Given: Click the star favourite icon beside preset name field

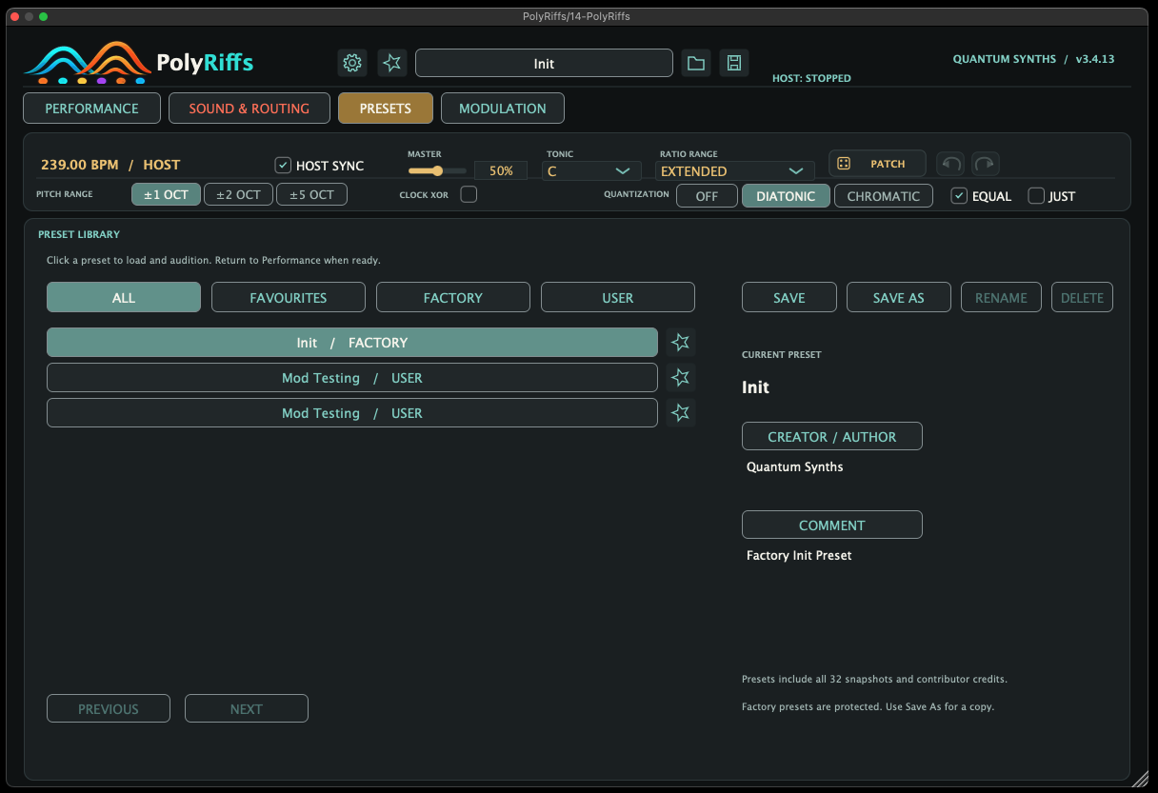Looking at the screenshot, I should [392, 64].
